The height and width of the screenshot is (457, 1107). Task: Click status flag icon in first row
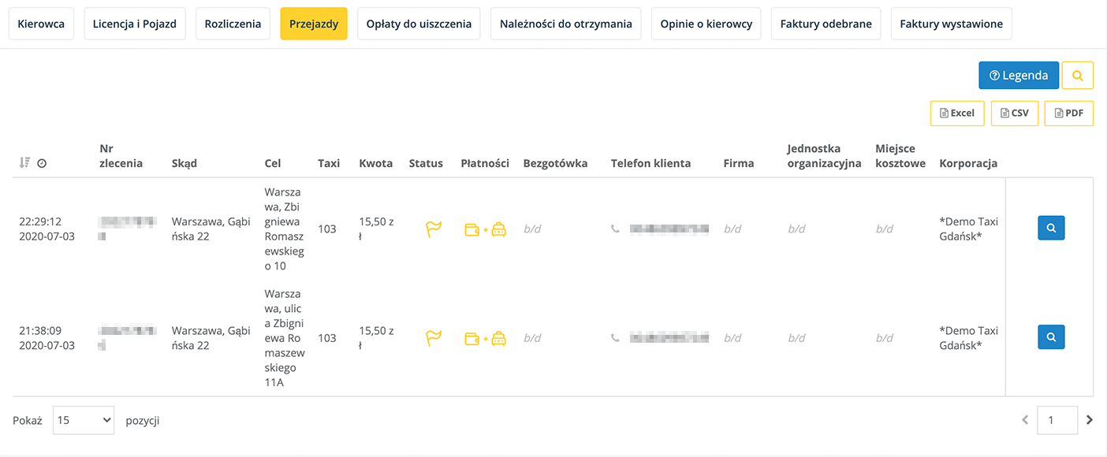click(x=434, y=229)
